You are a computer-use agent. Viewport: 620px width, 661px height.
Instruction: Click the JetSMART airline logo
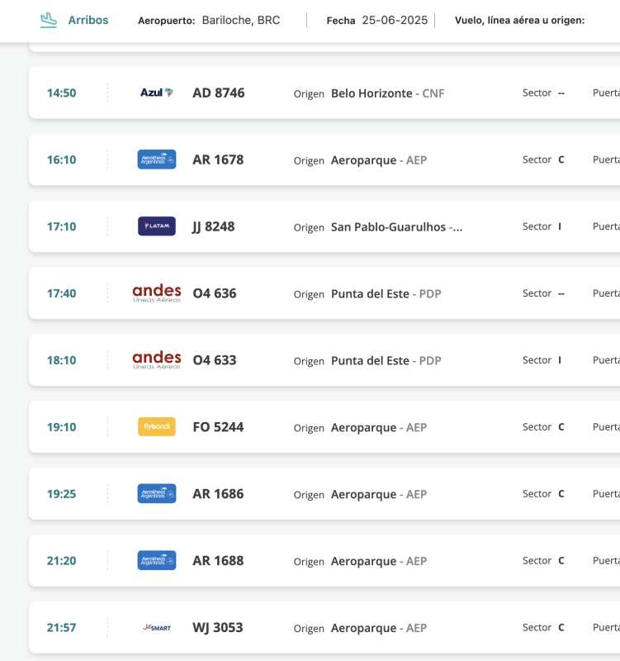click(x=156, y=627)
